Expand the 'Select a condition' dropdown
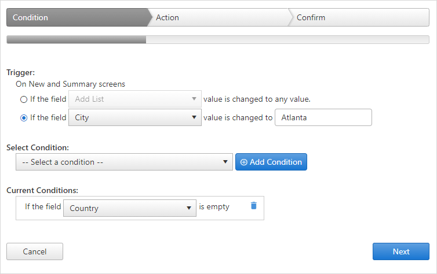437x274 pixels. coord(124,162)
